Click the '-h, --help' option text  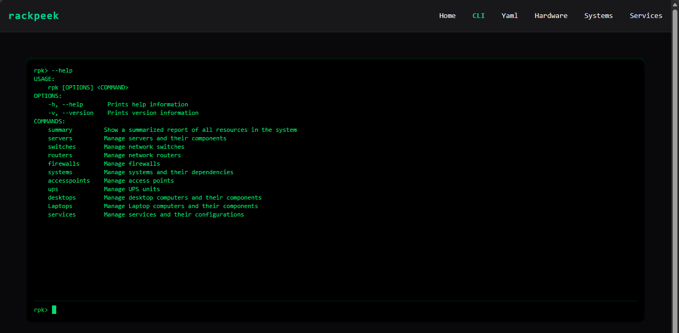coord(65,104)
